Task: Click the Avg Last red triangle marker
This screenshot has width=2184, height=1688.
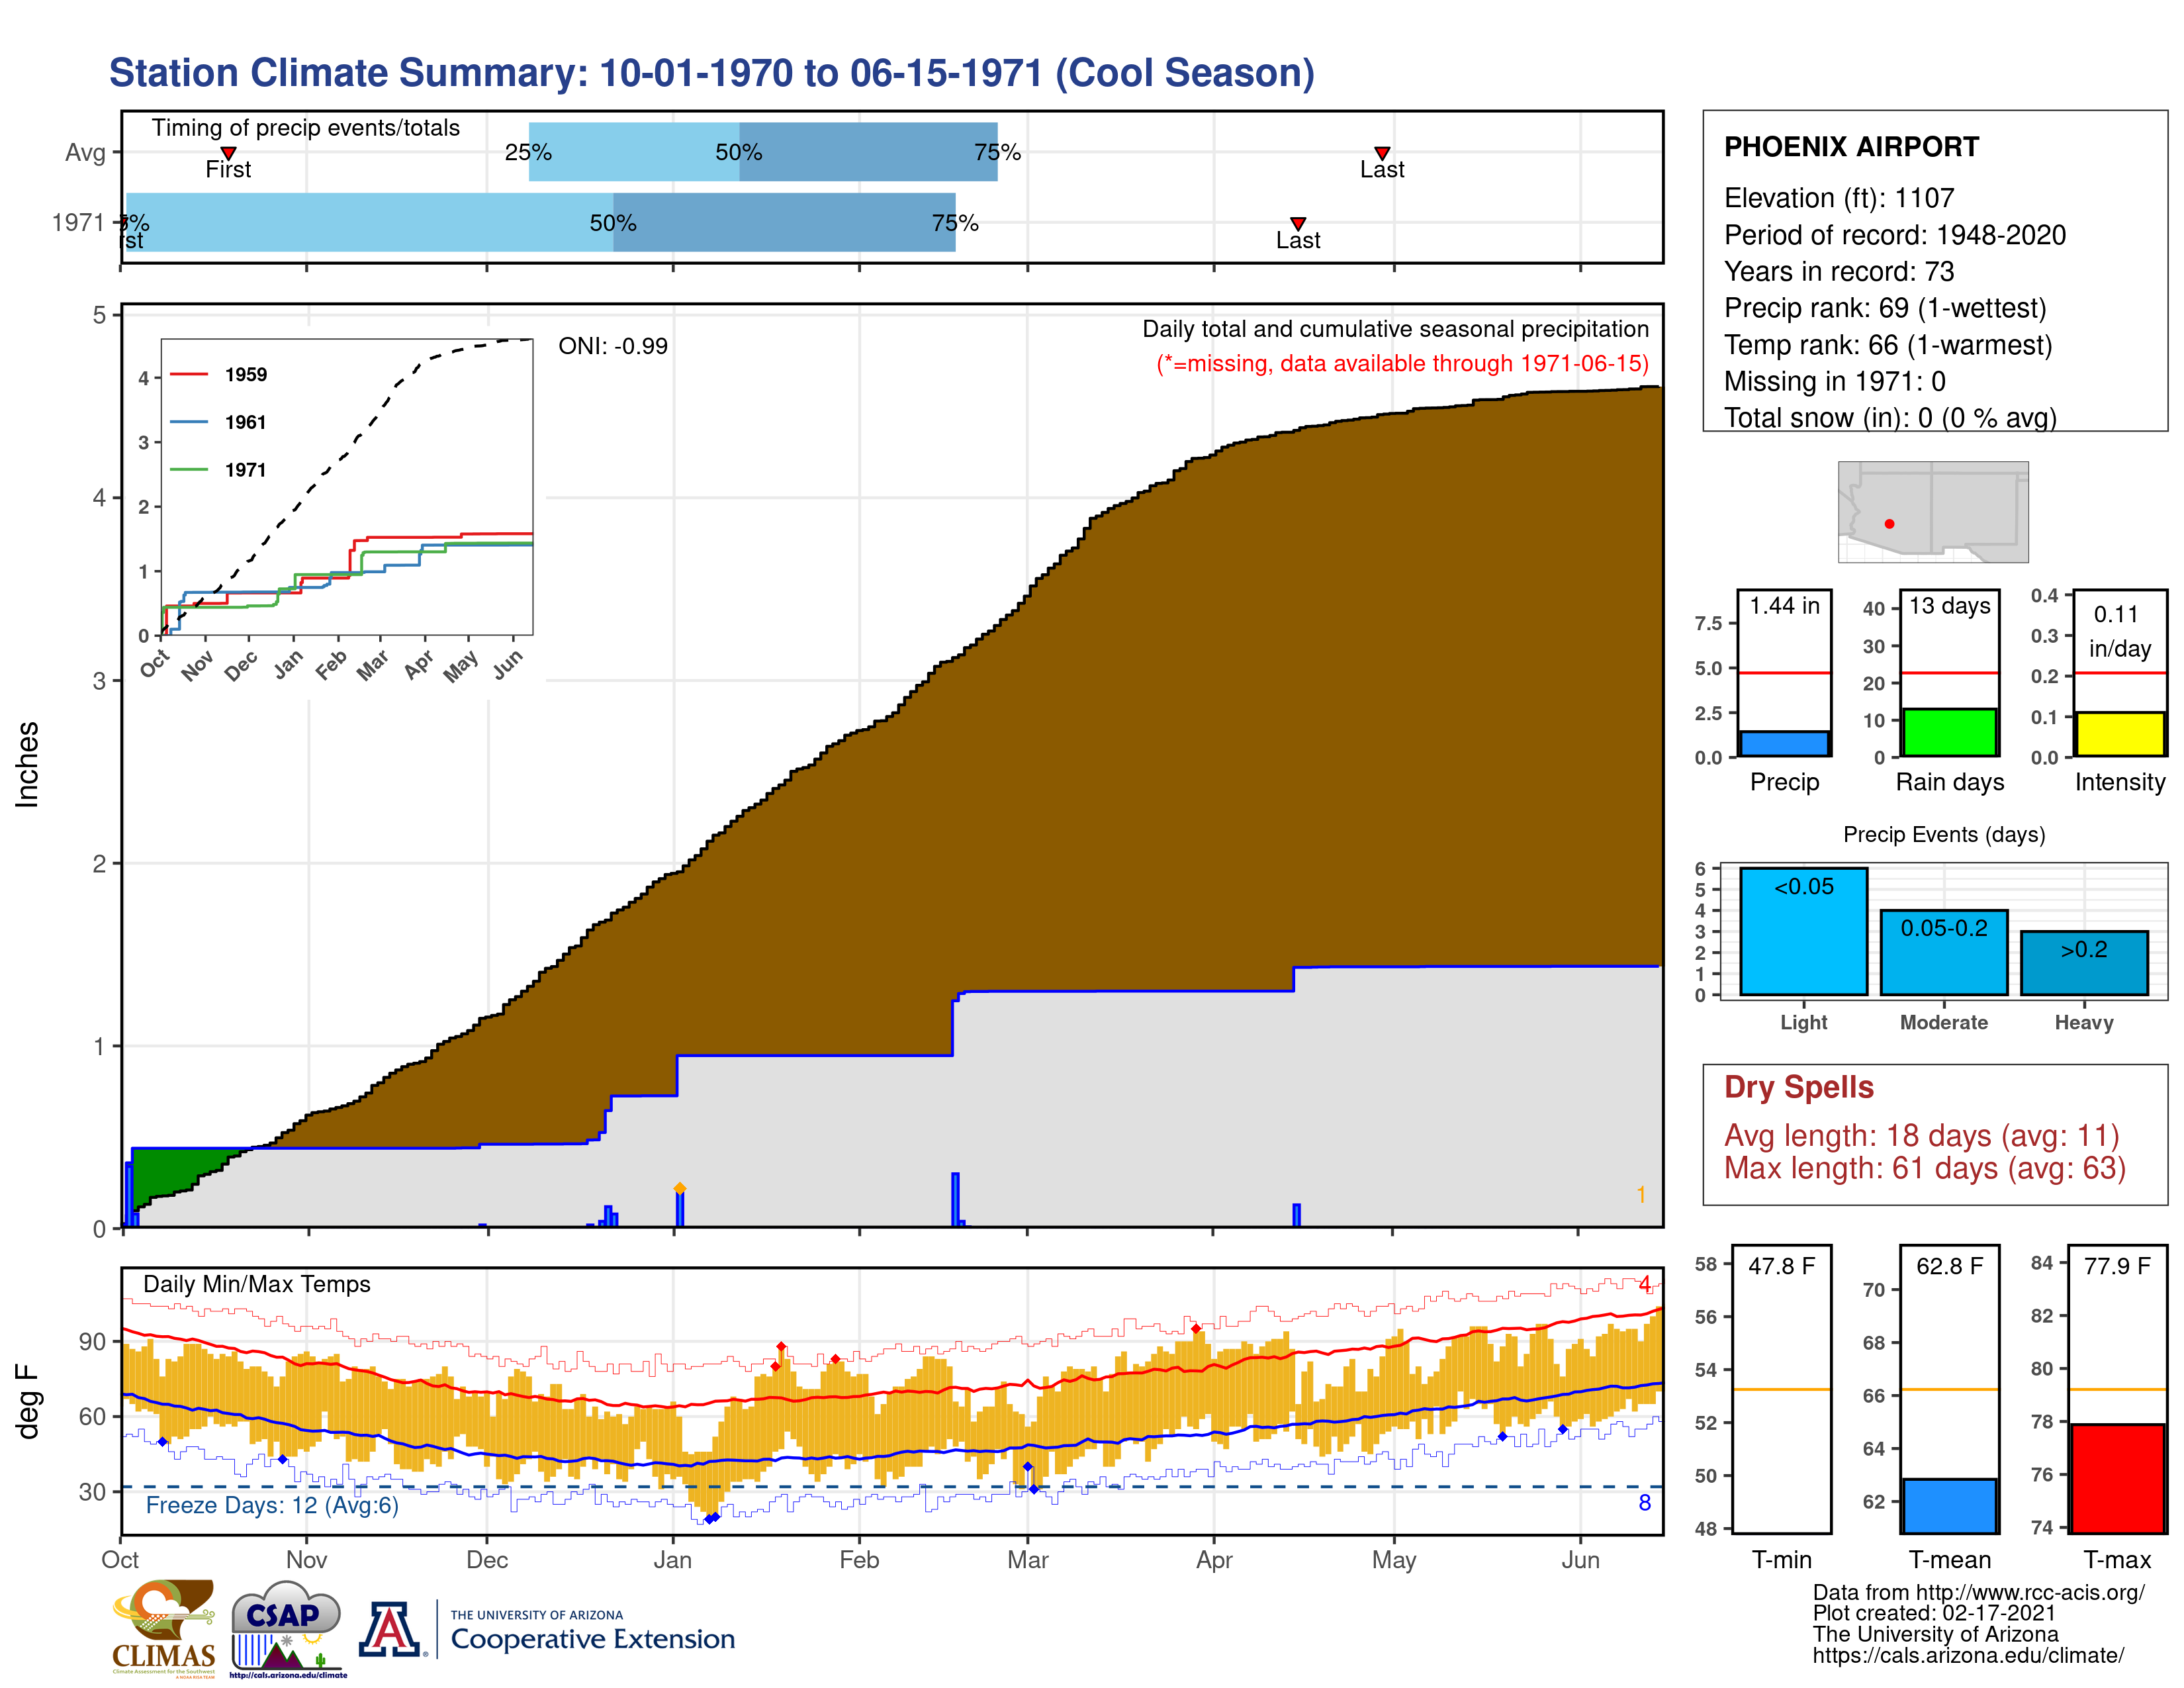Action: [1382, 153]
